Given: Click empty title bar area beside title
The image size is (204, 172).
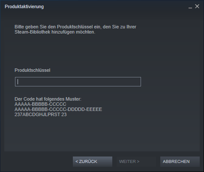Looking at the screenshot, I should click(114, 6).
